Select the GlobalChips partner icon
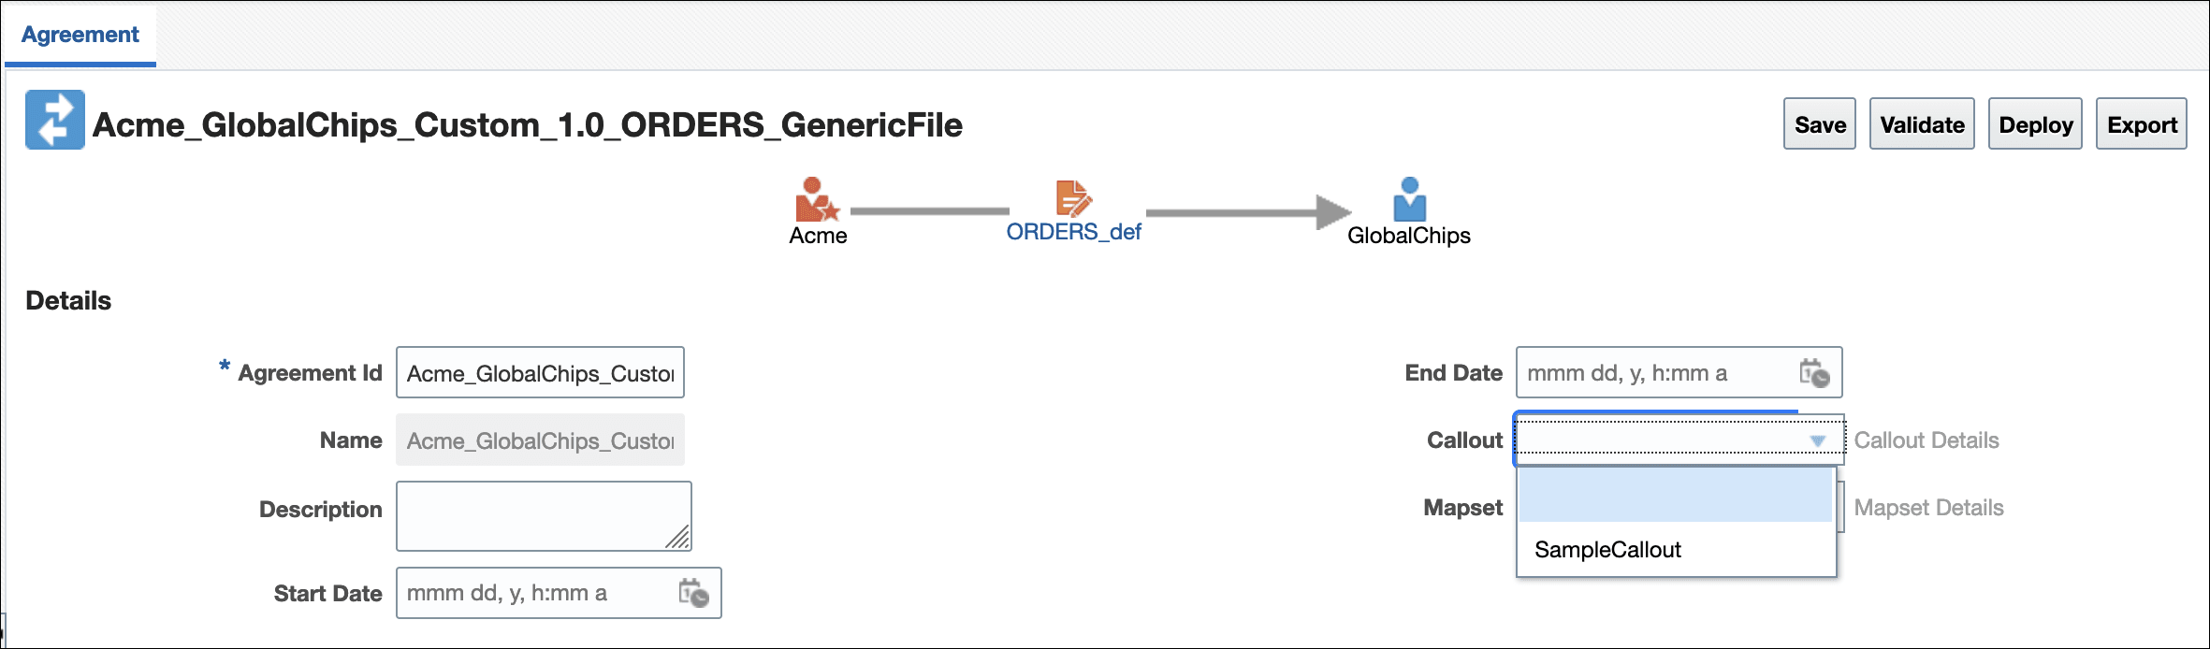This screenshot has width=2210, height=649. tap(1410, 199)
